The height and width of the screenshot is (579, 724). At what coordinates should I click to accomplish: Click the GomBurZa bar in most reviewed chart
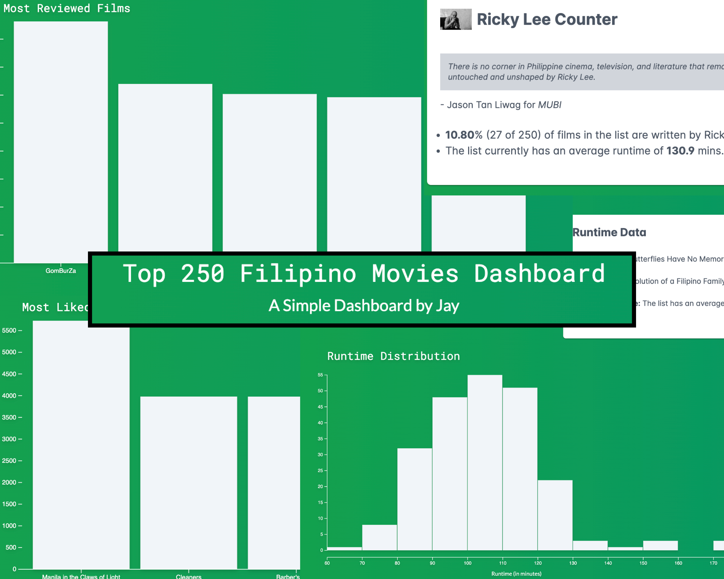tap(61, 148)
